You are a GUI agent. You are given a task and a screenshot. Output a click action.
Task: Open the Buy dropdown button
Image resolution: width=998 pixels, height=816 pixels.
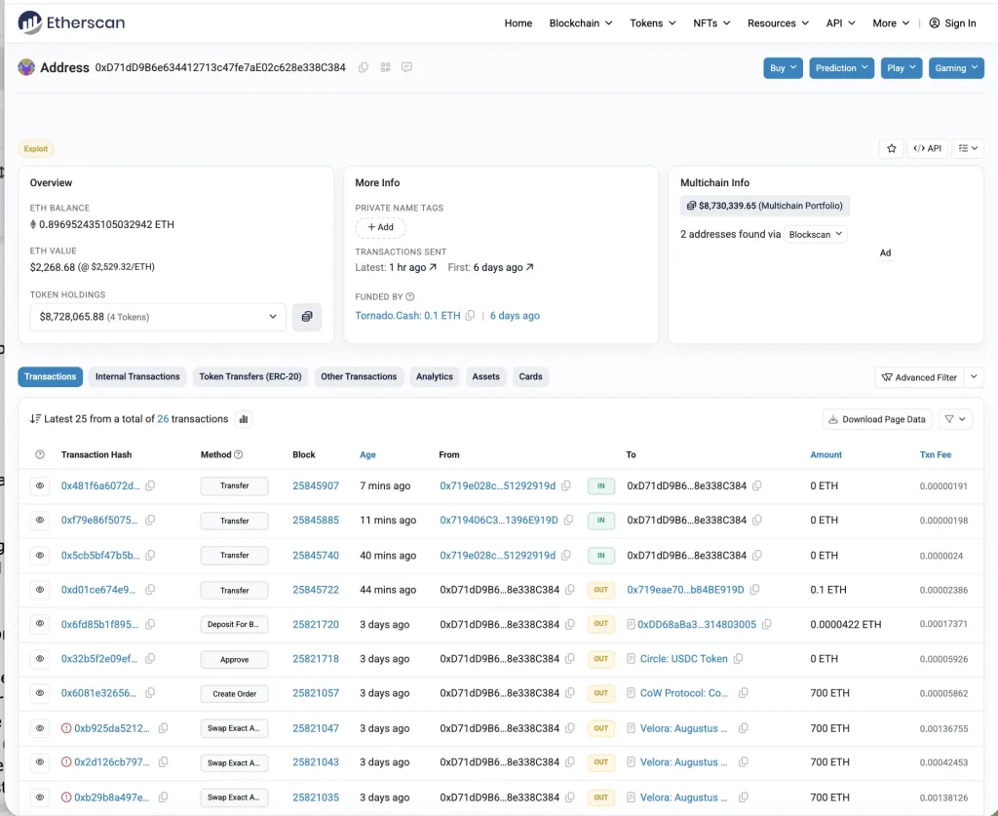click(783, 68)
